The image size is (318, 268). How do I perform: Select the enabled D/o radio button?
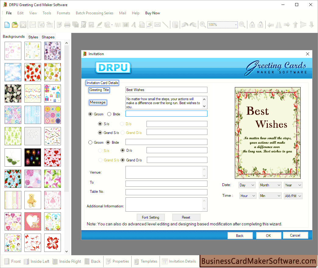122,150
